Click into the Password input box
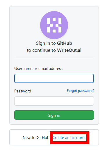Screen dimensions: 107x153 (x=54, y=101)
